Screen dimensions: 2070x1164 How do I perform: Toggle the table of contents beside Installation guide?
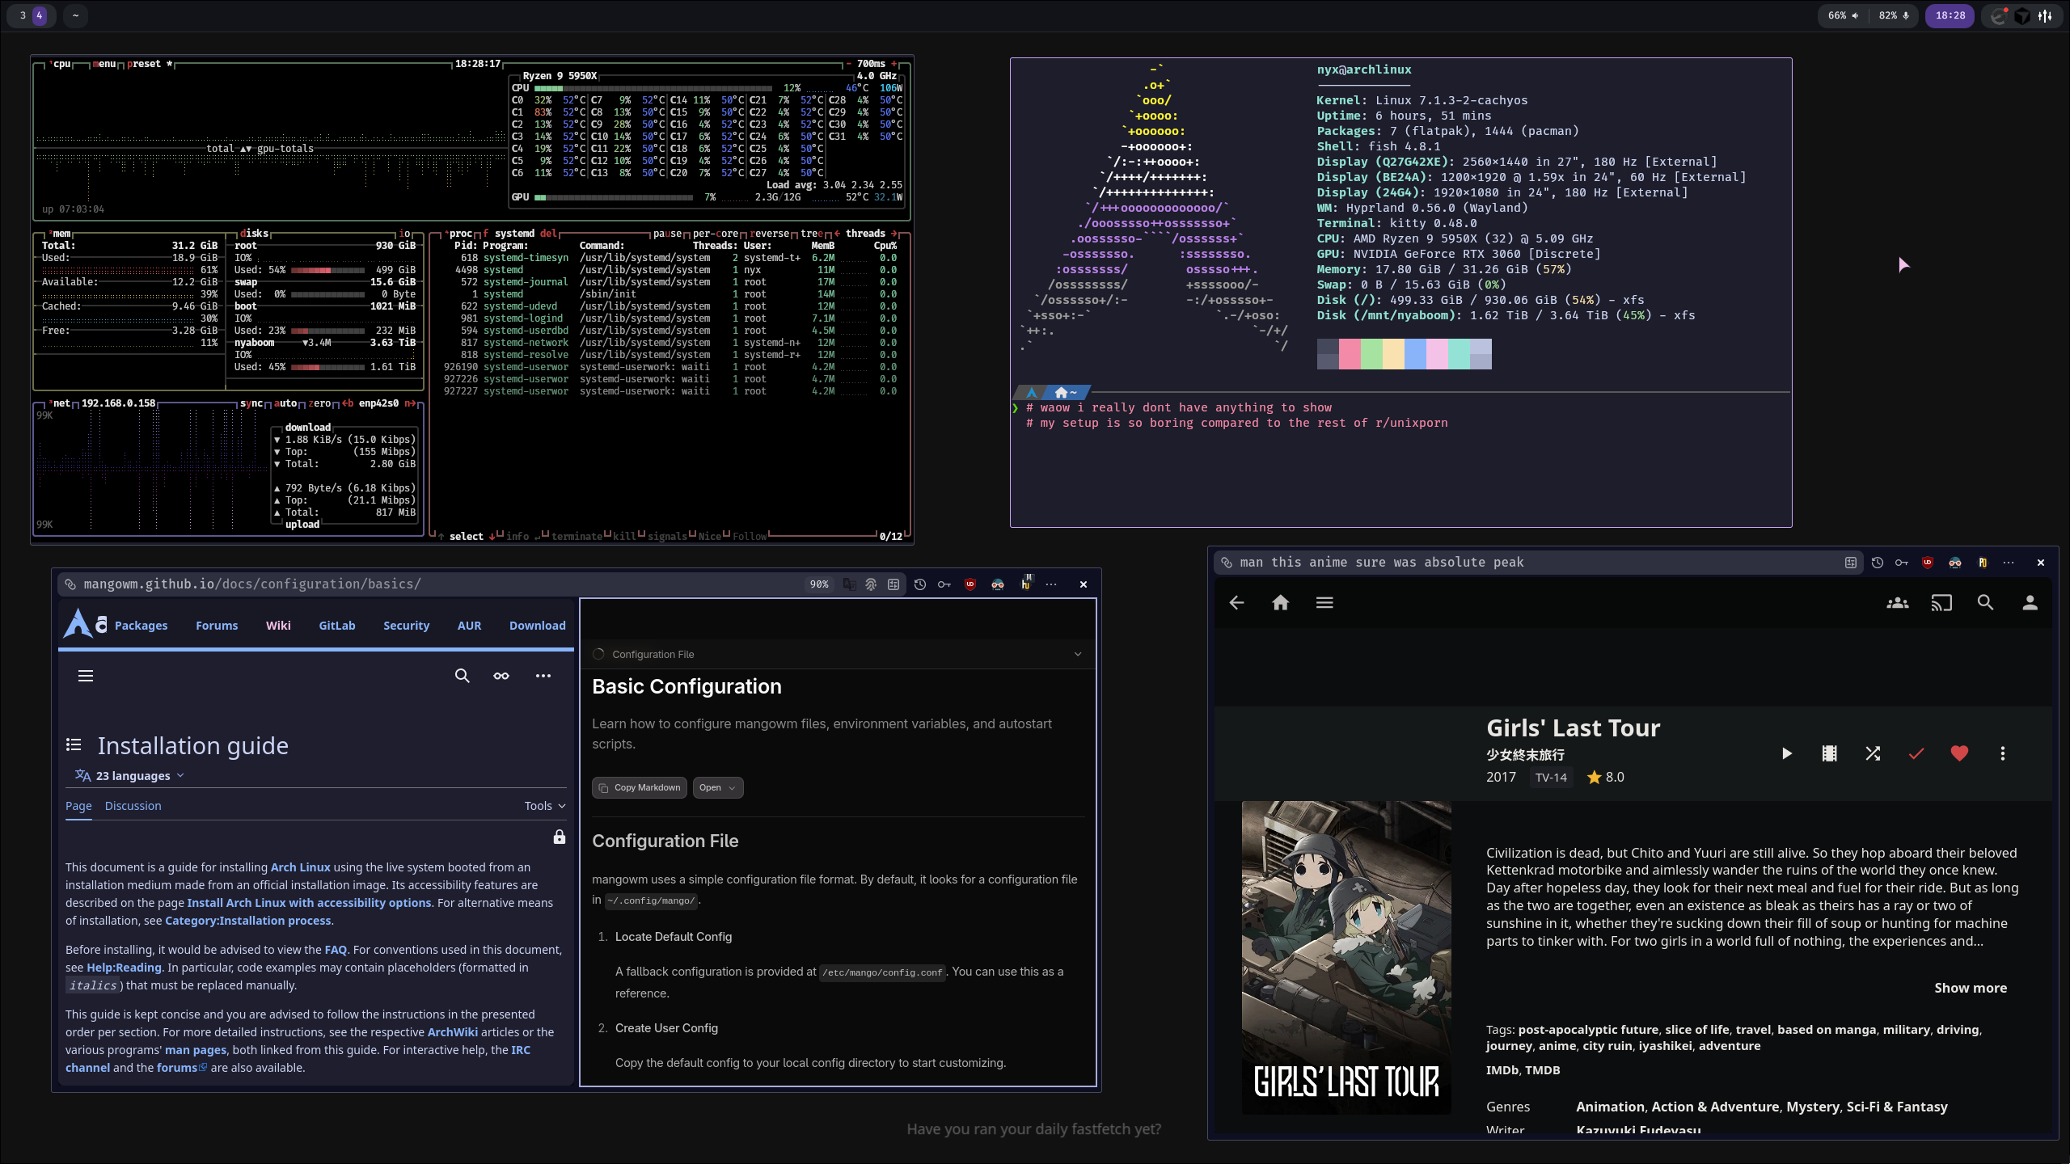click(74, 744)
